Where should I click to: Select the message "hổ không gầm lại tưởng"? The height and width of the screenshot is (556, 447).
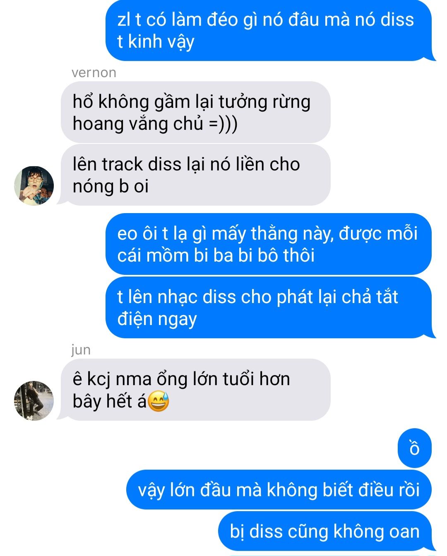[195, 112]
